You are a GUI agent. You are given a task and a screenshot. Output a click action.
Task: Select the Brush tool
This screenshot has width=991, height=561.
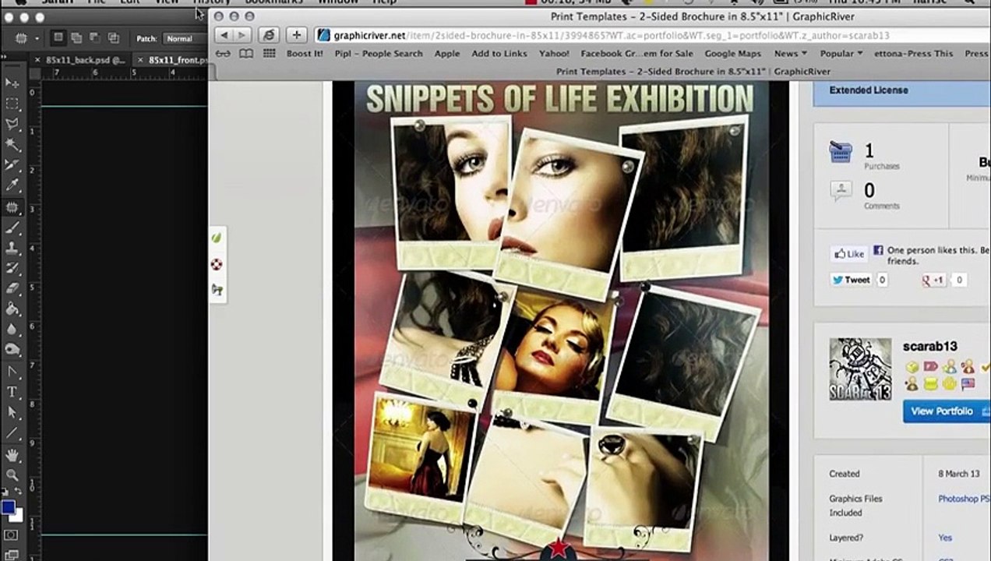12,228
